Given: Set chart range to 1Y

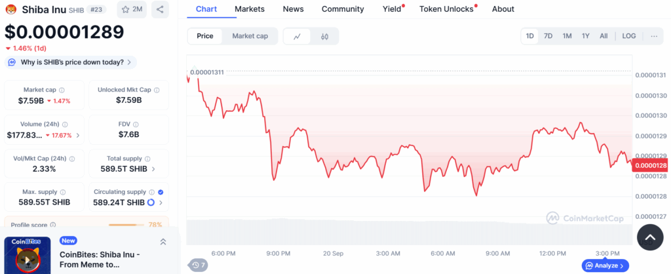Looking at the screenshot, I should [x=585, y=36].
